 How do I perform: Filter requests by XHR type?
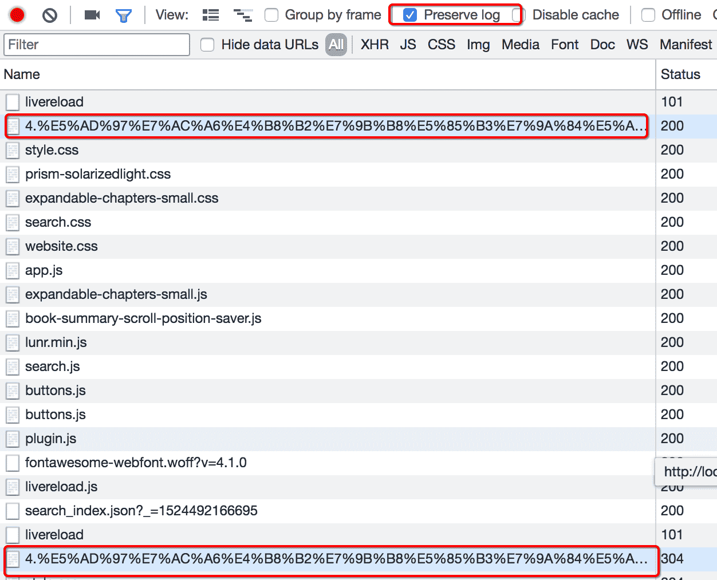tap(375, 45)
